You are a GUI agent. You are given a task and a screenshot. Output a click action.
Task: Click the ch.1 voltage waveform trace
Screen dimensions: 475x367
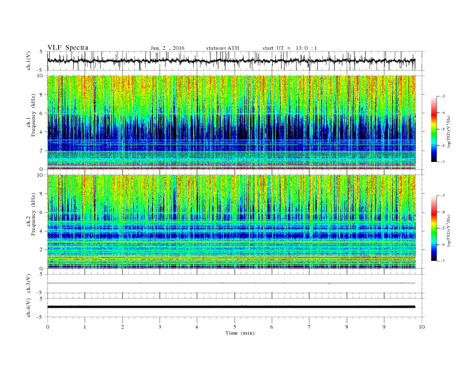231,61
